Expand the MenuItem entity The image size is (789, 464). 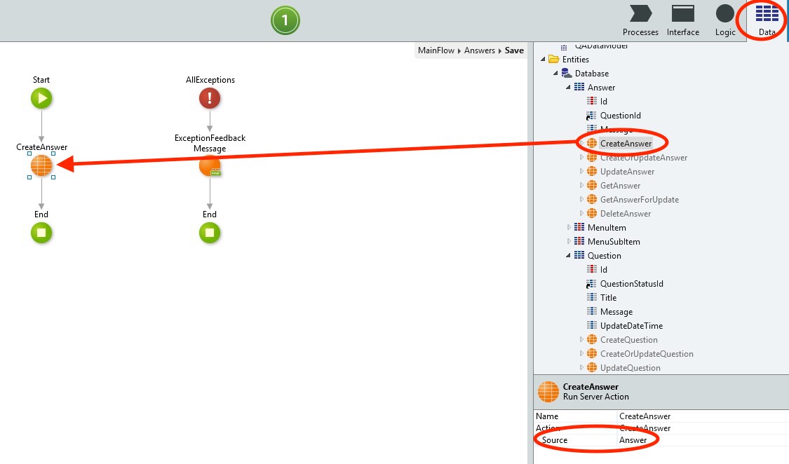pyautogui.click(x=569, y=227)
